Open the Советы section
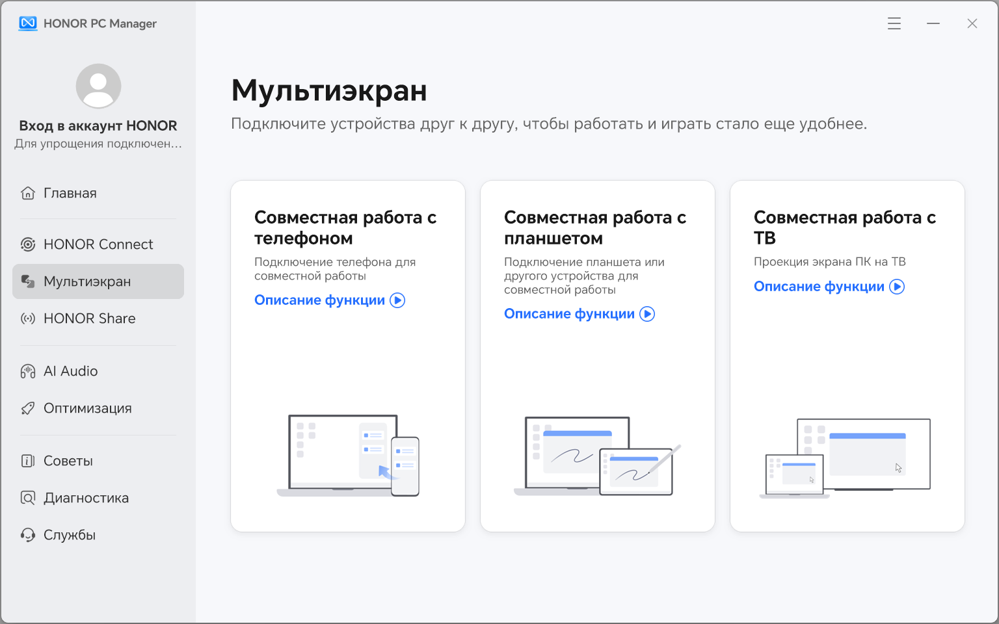 [x=98, y=461]
